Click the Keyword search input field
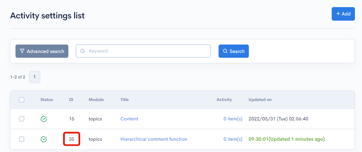The width and height of the screenshot is (362, 152). [x=143, y=51]
